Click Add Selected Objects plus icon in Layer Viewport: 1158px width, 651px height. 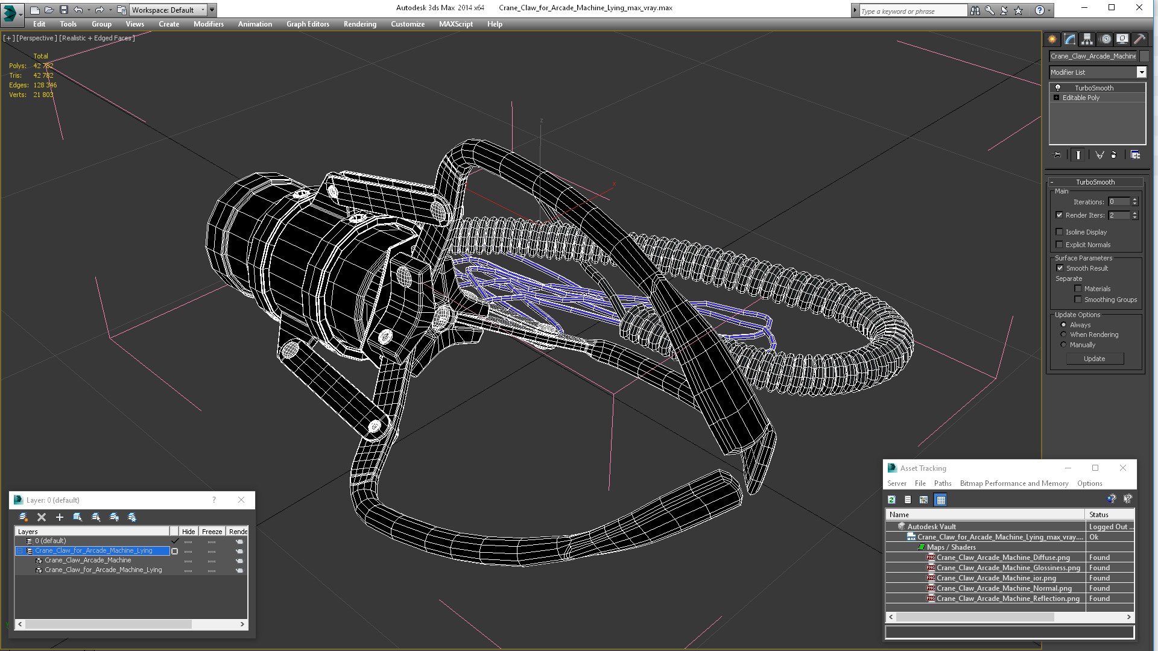pos(59,517)
